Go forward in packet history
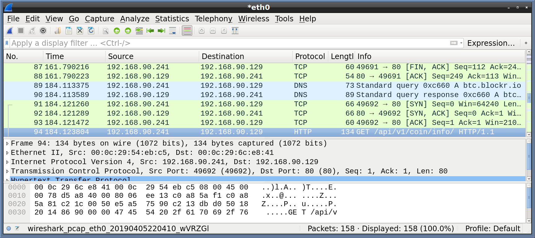The width and height of the screenshot is (535, 238). [x=128, y=31]
